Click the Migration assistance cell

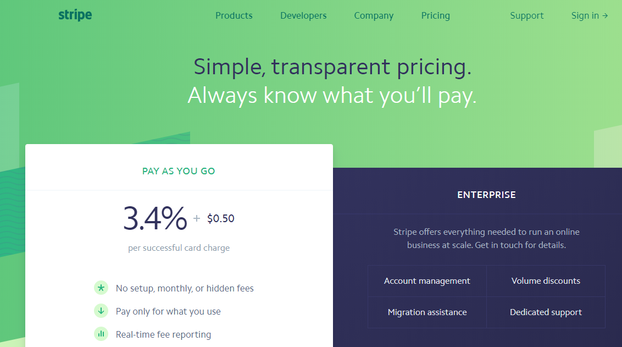pos(427,312)
